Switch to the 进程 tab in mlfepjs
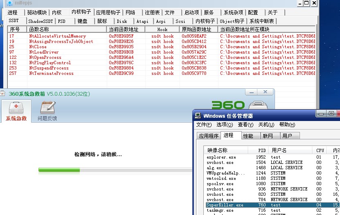 click(x=13, y=13)
